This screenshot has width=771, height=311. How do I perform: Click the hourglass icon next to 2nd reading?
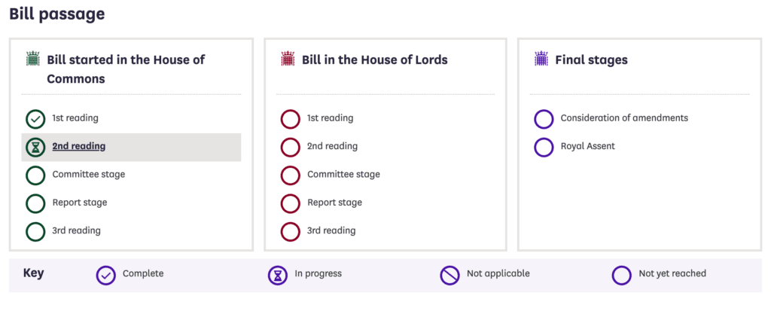click(35, 147)
